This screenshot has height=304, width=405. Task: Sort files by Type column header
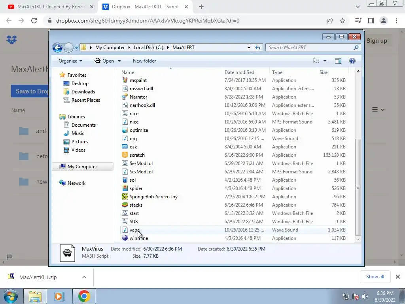(x=293, y=72)
